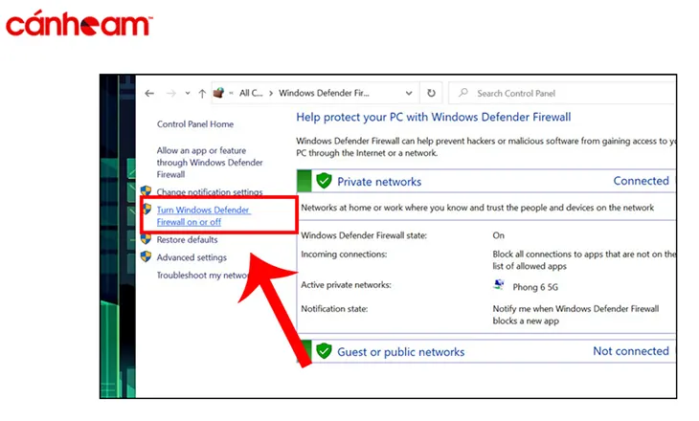Click the firewall state value 'On'

pyautogui.click(x=498, y=235)
